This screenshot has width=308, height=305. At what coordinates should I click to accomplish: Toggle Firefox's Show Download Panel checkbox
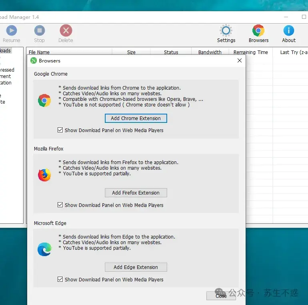[x=60, y=205]
